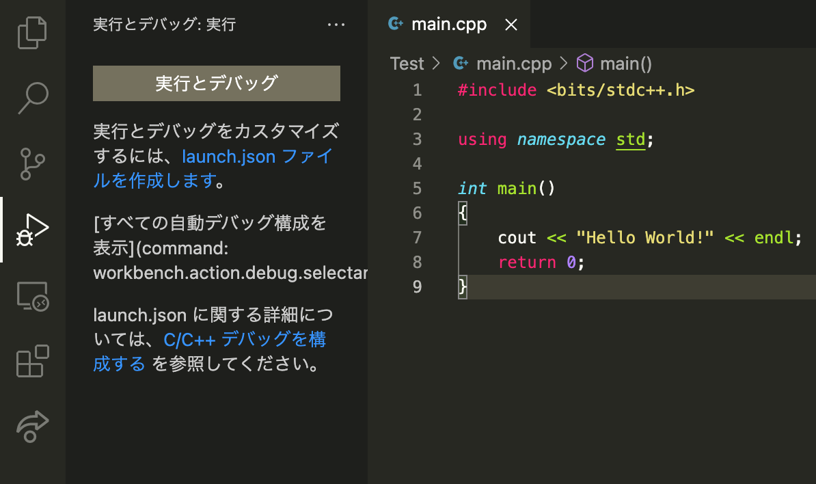This screenshot has height=484, width=816.
Task: Select the main.cpp breadcrumb item
Action: [x=514, y=64]
